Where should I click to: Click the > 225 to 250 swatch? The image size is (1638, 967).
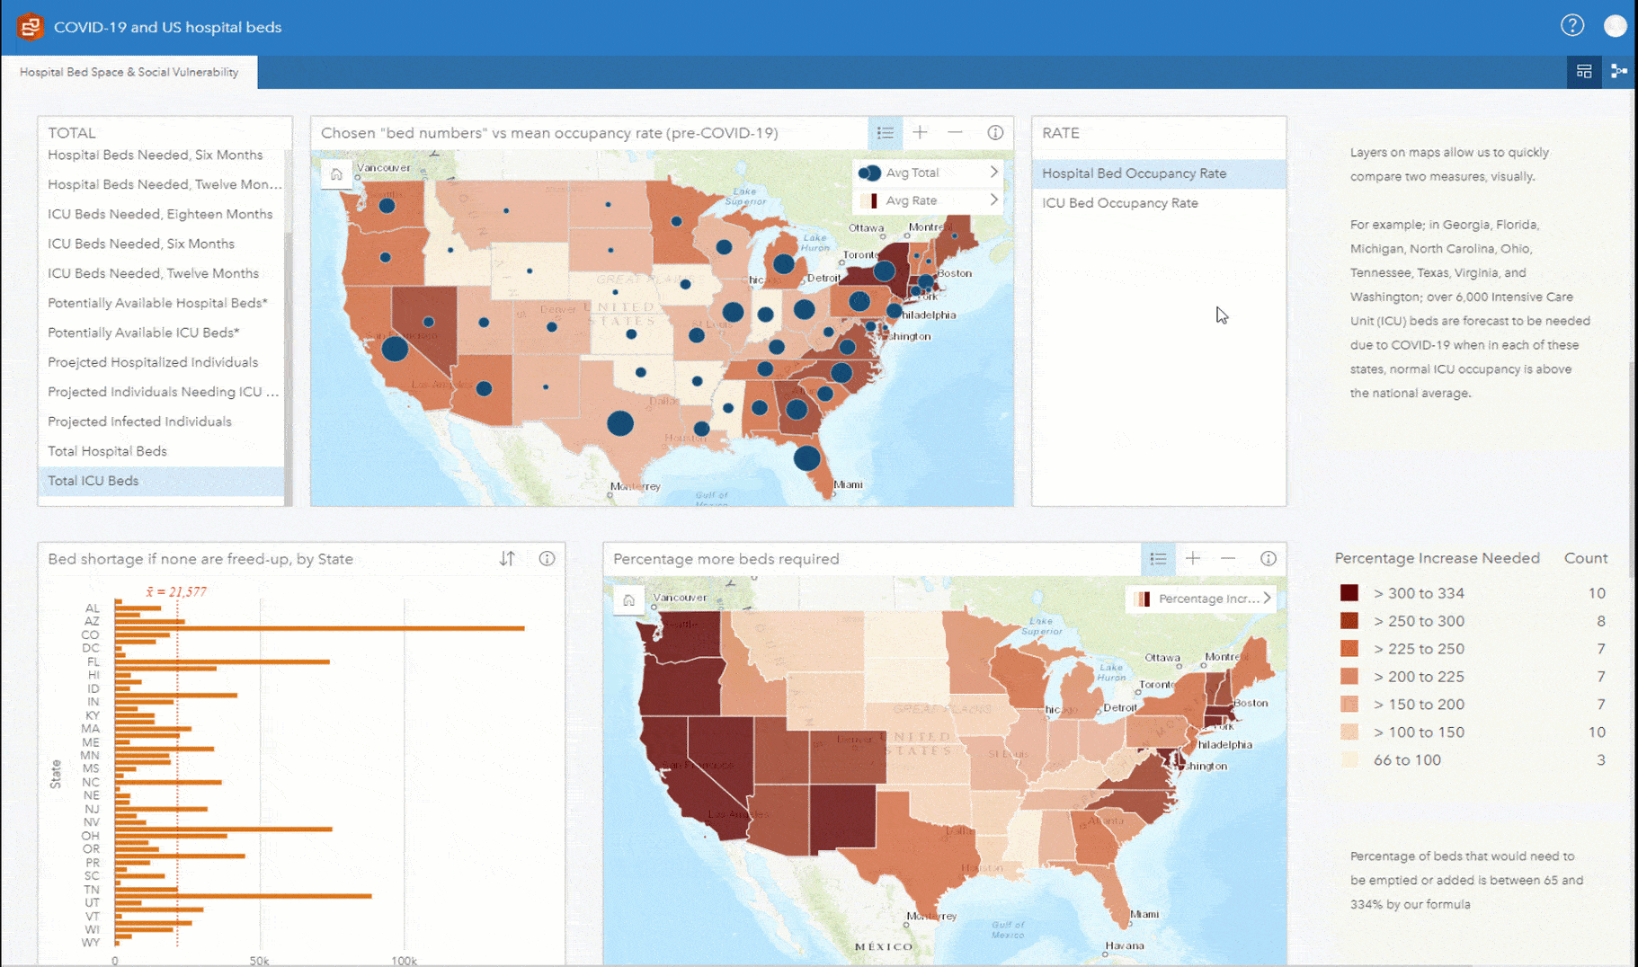1349,649
